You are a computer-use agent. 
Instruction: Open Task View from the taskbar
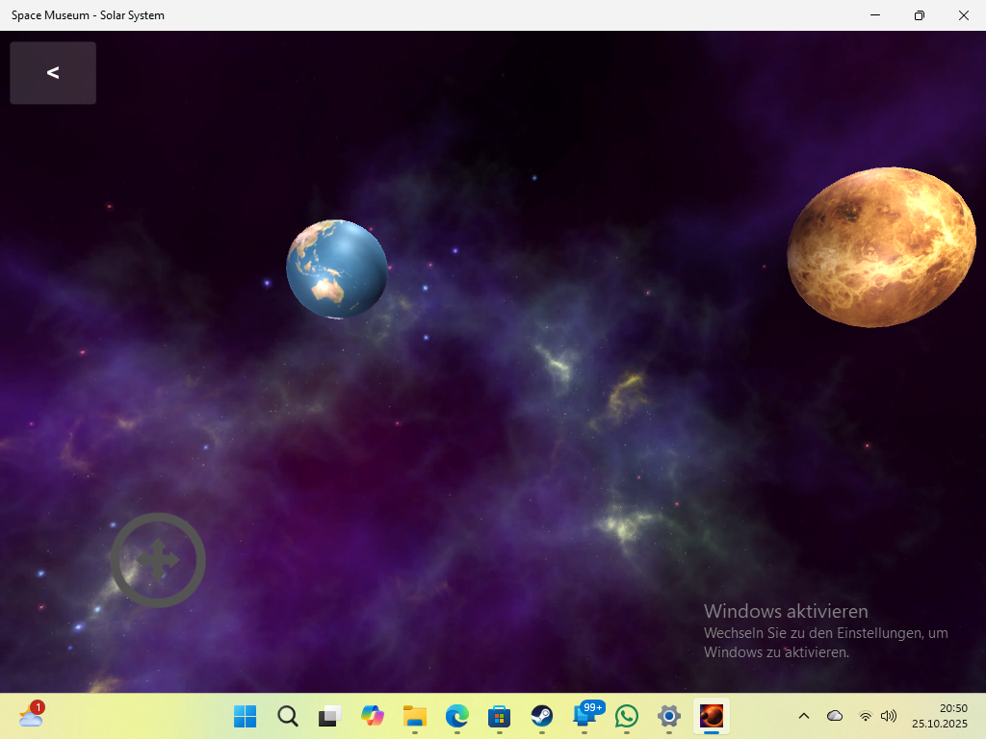coord(329,716)
